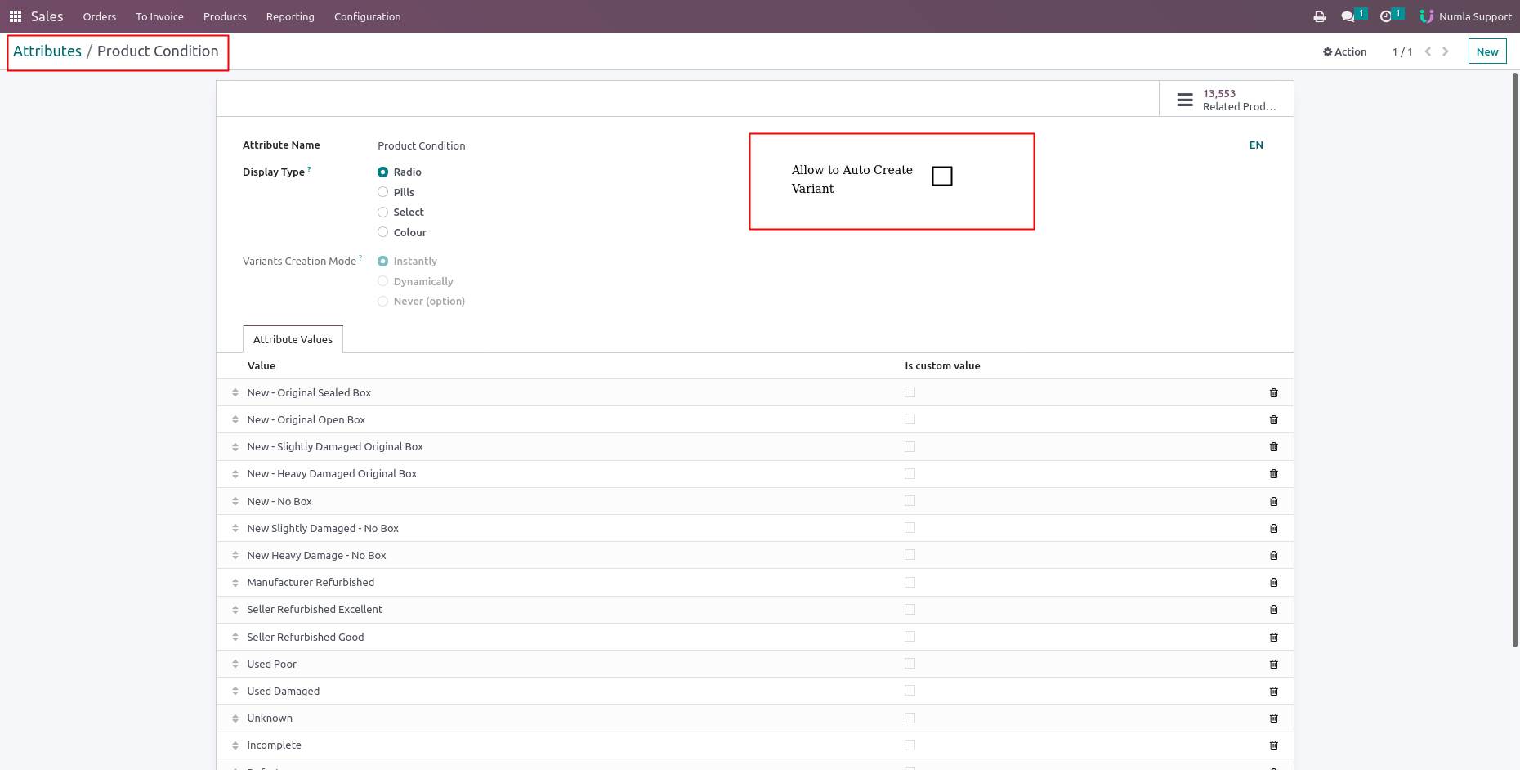Delete the Manufacturer Refurbished value
Screen dimensions: 1520x770
[1273, 583]
